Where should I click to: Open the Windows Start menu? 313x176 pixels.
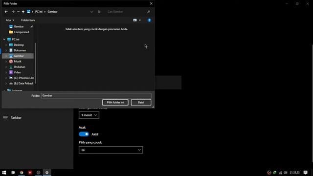(x=4, y=173)
